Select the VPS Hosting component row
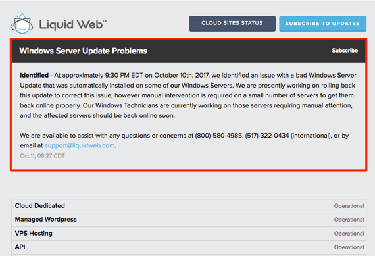 (x=189, y=234)
